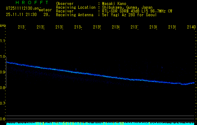Click antenna text 5el Yagi Az 280
The height and width of the screenshot is (125, 197).
[119, 15]
